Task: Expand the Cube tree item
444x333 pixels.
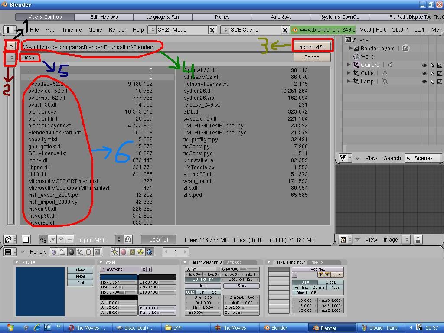Action: tap(349, 73)
